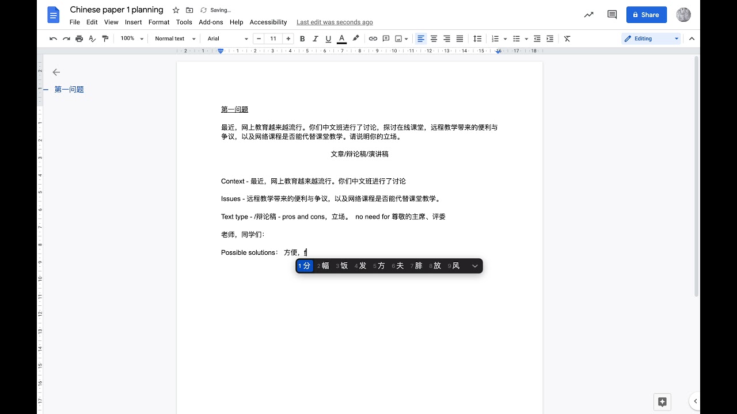Open the Normal text style dropdown
737x414 pixels.
pyautogui.click(x=175, y=39)
